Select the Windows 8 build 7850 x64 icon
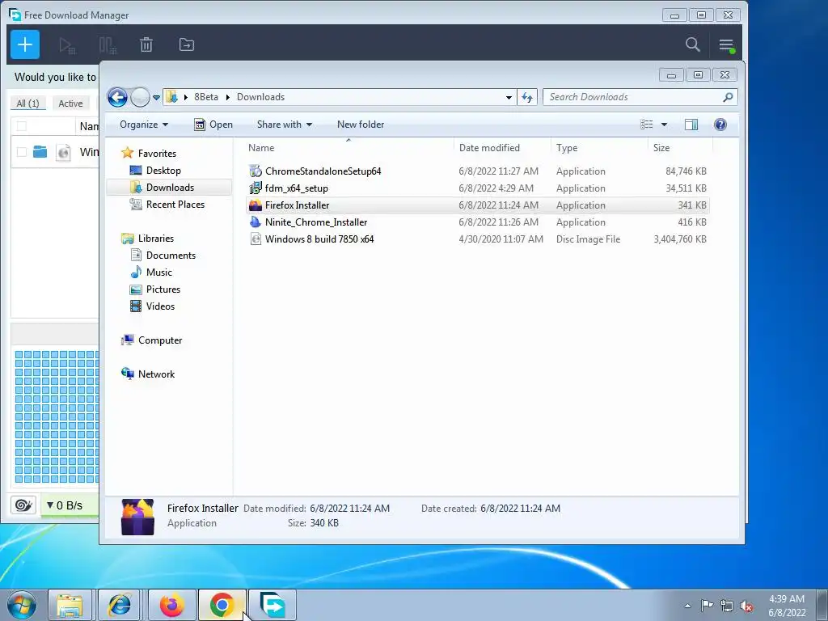 click(255, 239)
